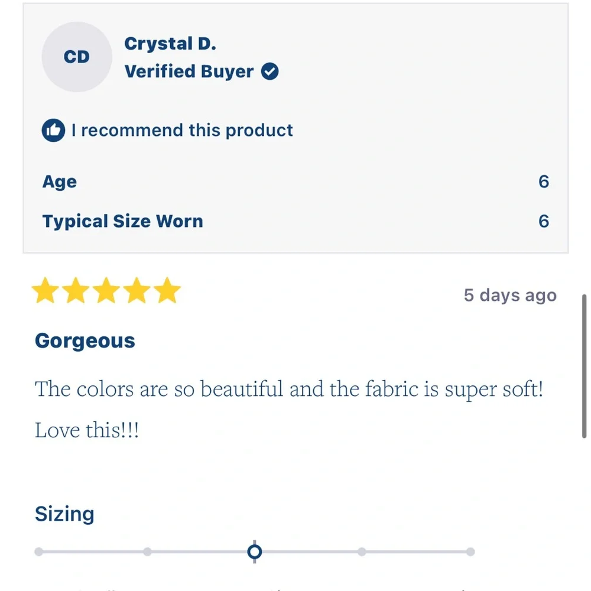Click the 5 days ago timestamp
This screenshot has height=591, width=591.
510,295
